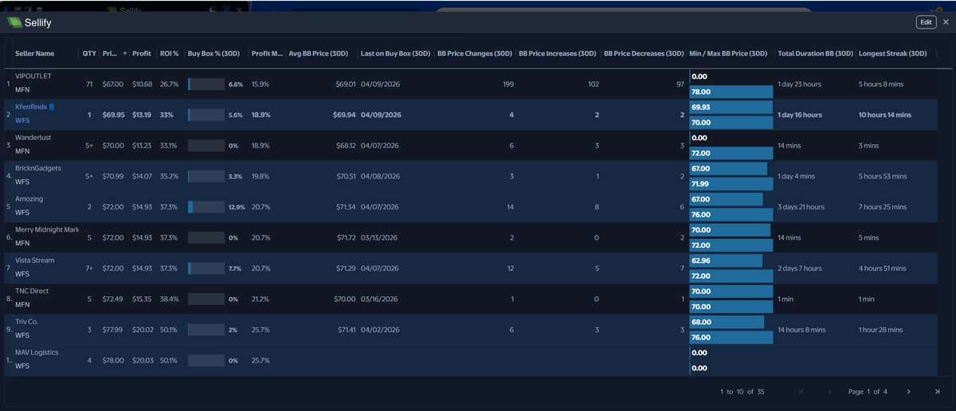Click the 38.4% ROI for TNC Direct
This screenshot has width=956, height=411.
pos(169,299)
